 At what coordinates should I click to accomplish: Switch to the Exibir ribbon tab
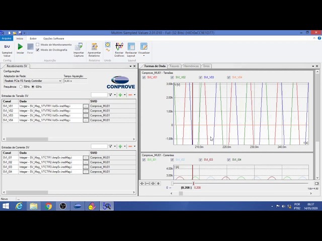(x=33, y=39)
